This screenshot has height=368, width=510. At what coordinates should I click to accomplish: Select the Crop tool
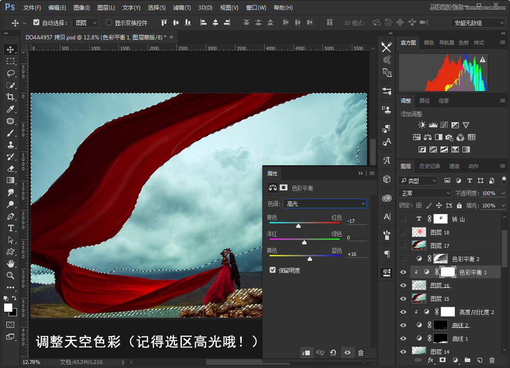(x=11, y=97)
